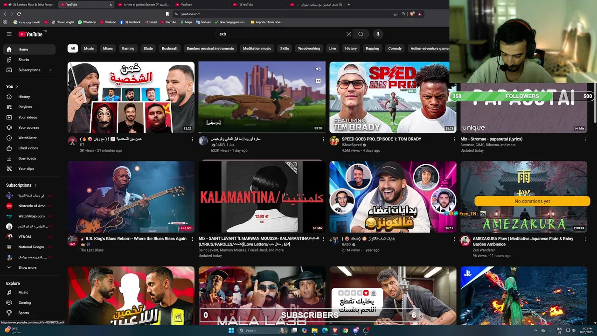Clear the search box with the X
This screenshot has width=597, height=336.
pyautogui.click(x=348, y=34)
